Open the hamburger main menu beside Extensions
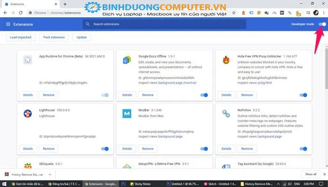The width and height of the screenshot is (328, 187). (x=8, y=24)
